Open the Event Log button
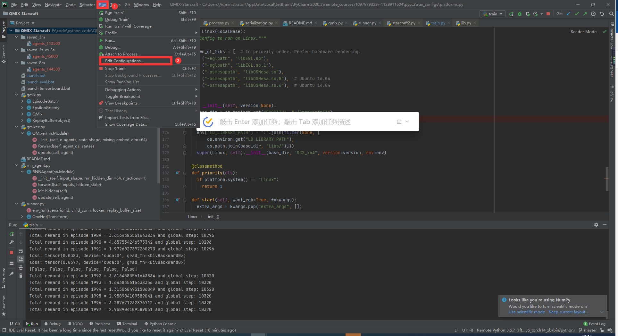The height and width of the screenshot is (336, 618). click(x=595, y=324)
